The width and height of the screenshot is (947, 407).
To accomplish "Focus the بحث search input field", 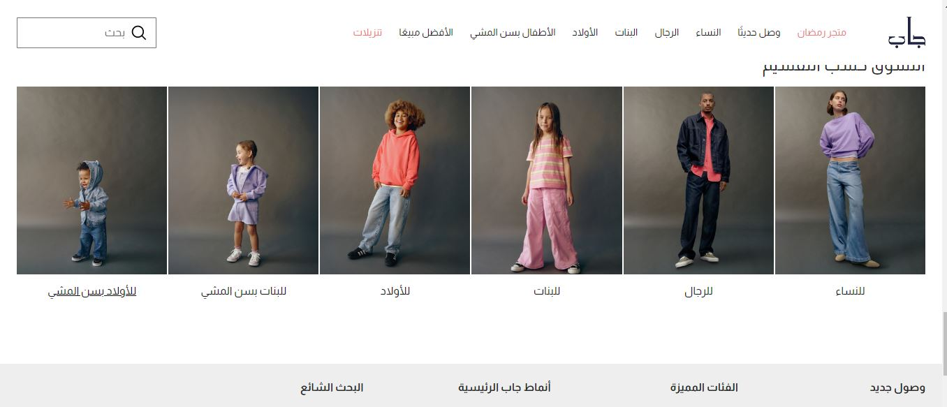I will [x=87, y=33].
